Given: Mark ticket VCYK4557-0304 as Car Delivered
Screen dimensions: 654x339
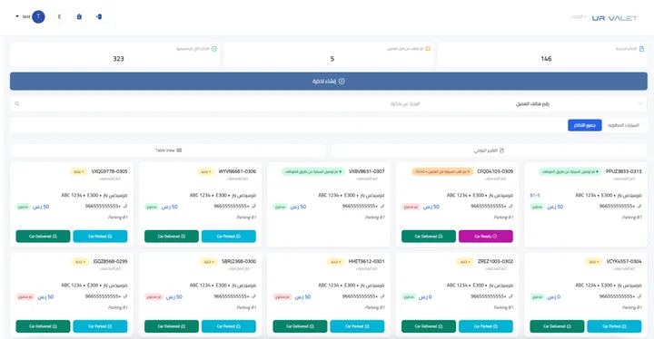Looking at the screenshot, I should 557,326.
